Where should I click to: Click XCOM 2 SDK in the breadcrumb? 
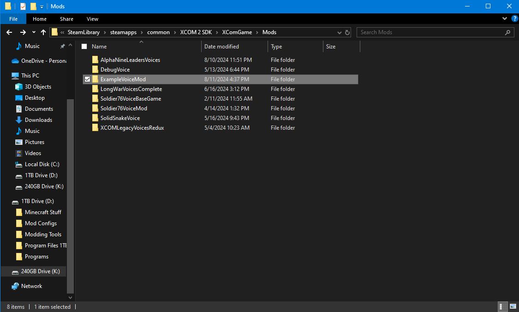(x=196, y=32)
